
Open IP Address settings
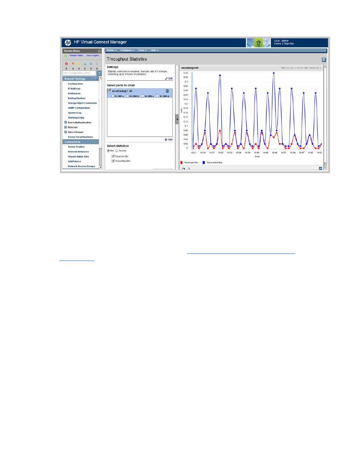pyautogui.click(x=74, y=89)
